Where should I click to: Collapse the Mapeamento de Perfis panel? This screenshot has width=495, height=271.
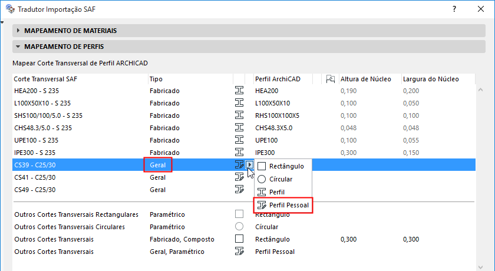(249, 47)
